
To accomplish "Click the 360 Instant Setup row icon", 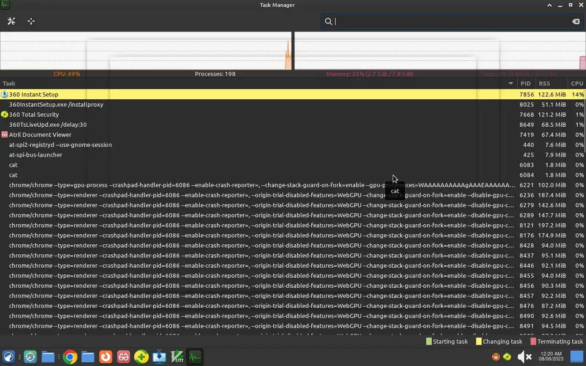I will [5, 94].
